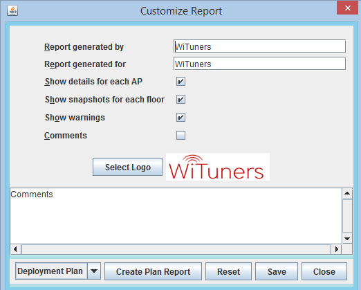361x290 pixels.
Task: Disable the Show warnings checkbox
Action: pyautogui.click(x=180, y=117)
